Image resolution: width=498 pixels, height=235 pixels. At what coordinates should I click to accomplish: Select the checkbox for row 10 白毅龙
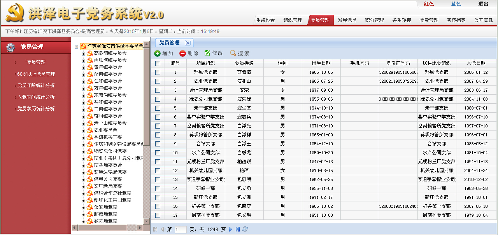pyautogui.click(x=158, y=153)
